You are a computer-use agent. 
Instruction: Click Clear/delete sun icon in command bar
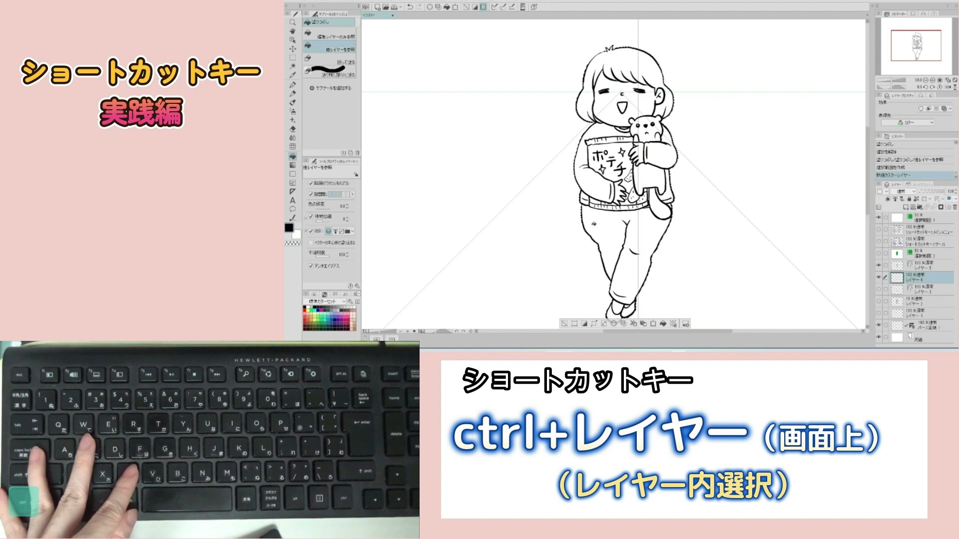430,7
